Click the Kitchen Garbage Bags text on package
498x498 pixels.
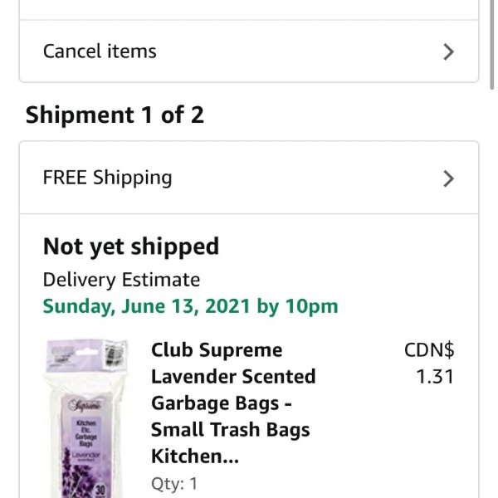(86, 432)
